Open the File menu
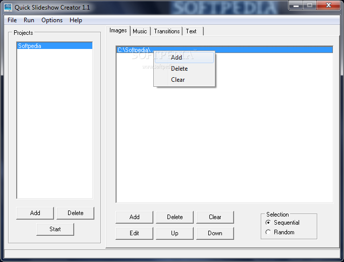The image size is (344, 262). (x=12, y=20)
